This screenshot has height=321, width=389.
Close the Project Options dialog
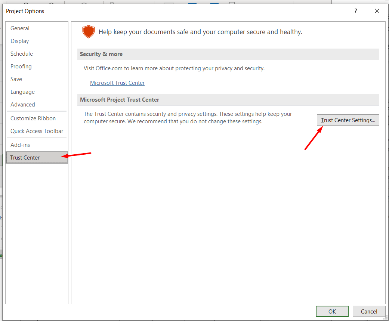point(377,11)
